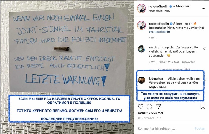Save the post with the bookmark icon

tap(203, 106)
